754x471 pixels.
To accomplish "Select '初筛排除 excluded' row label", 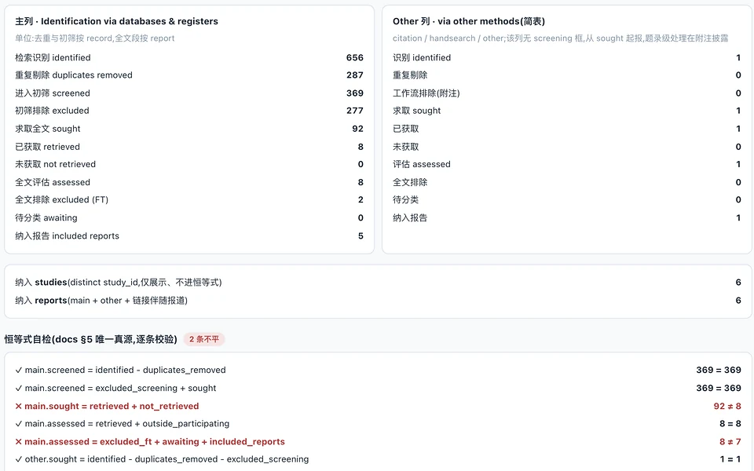I will pyautogui.click(x=52, y=111).
